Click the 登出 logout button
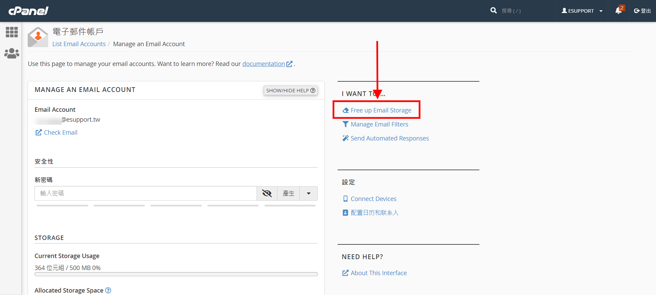The image size is (656, 295). click(x=642, y=11)
